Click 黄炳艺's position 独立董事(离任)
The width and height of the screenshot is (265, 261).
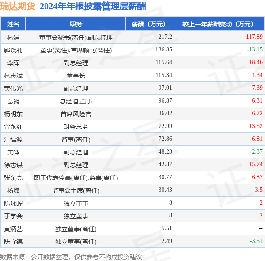pyautogui.click(x=76, y=229)
